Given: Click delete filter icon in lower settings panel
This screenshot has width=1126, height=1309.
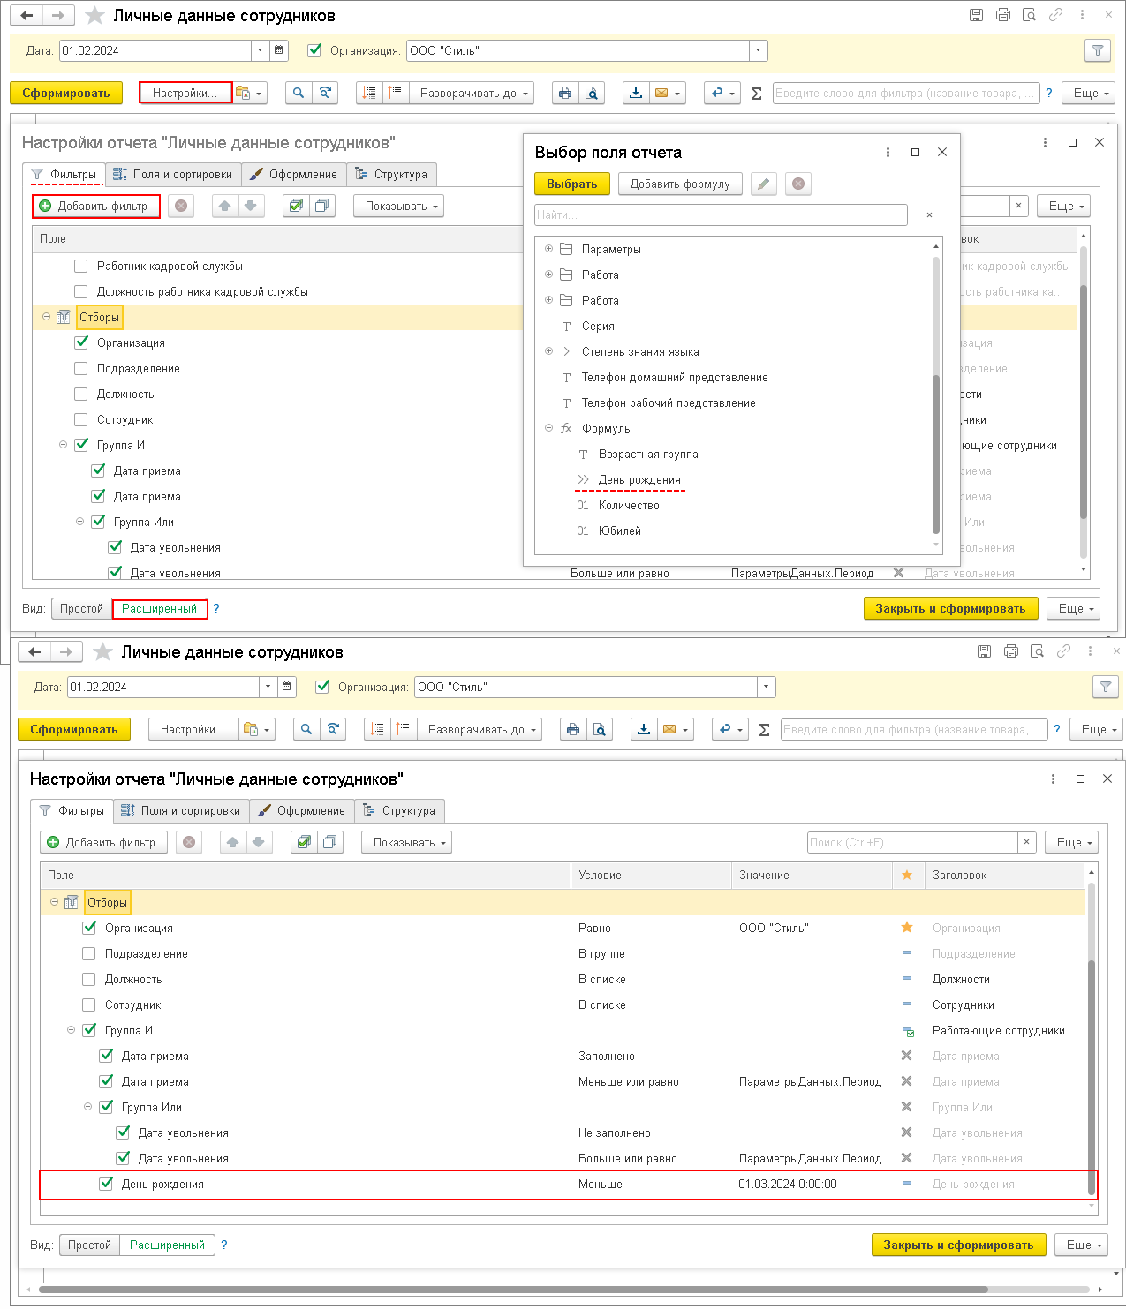Looking at the screenshot, I should point(189,842).
